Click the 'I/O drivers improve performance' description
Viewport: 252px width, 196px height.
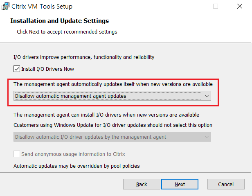(x=84, y=57)
